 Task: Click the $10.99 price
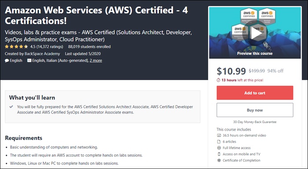pos(231,71)
